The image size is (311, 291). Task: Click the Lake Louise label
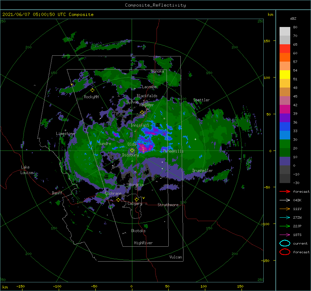[x=27, y=170]
